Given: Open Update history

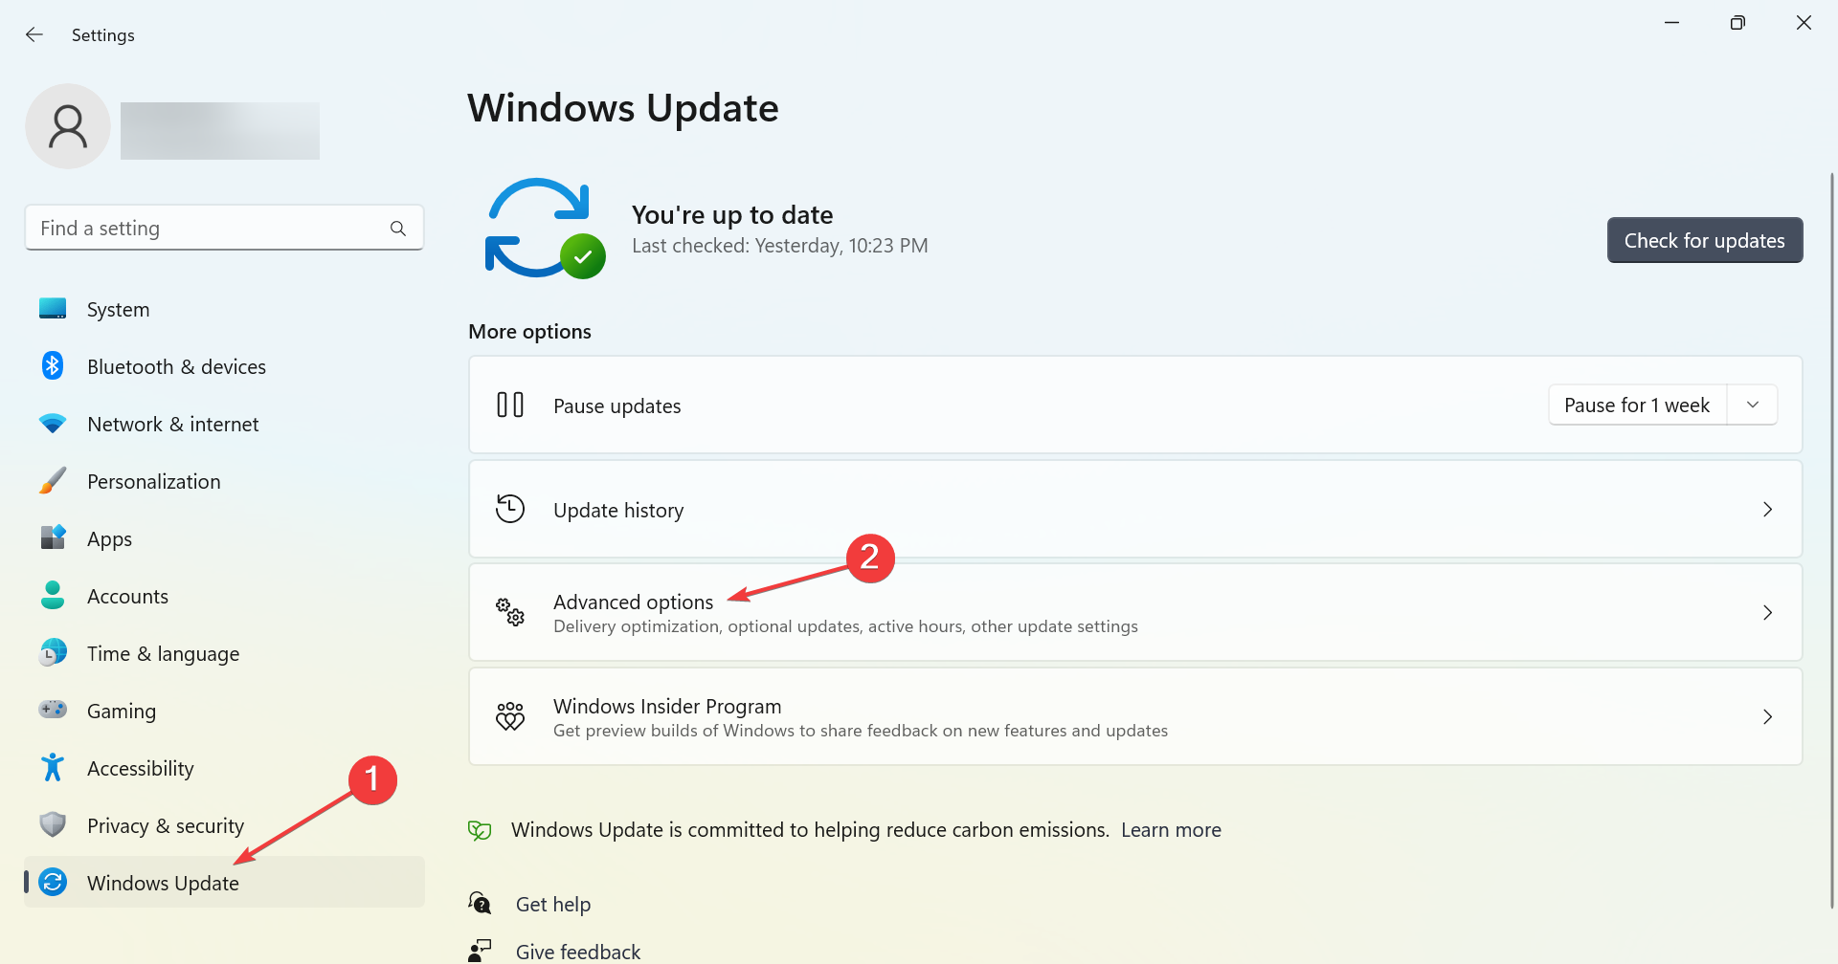Looking at the screenshot, I should pos(617,509).
